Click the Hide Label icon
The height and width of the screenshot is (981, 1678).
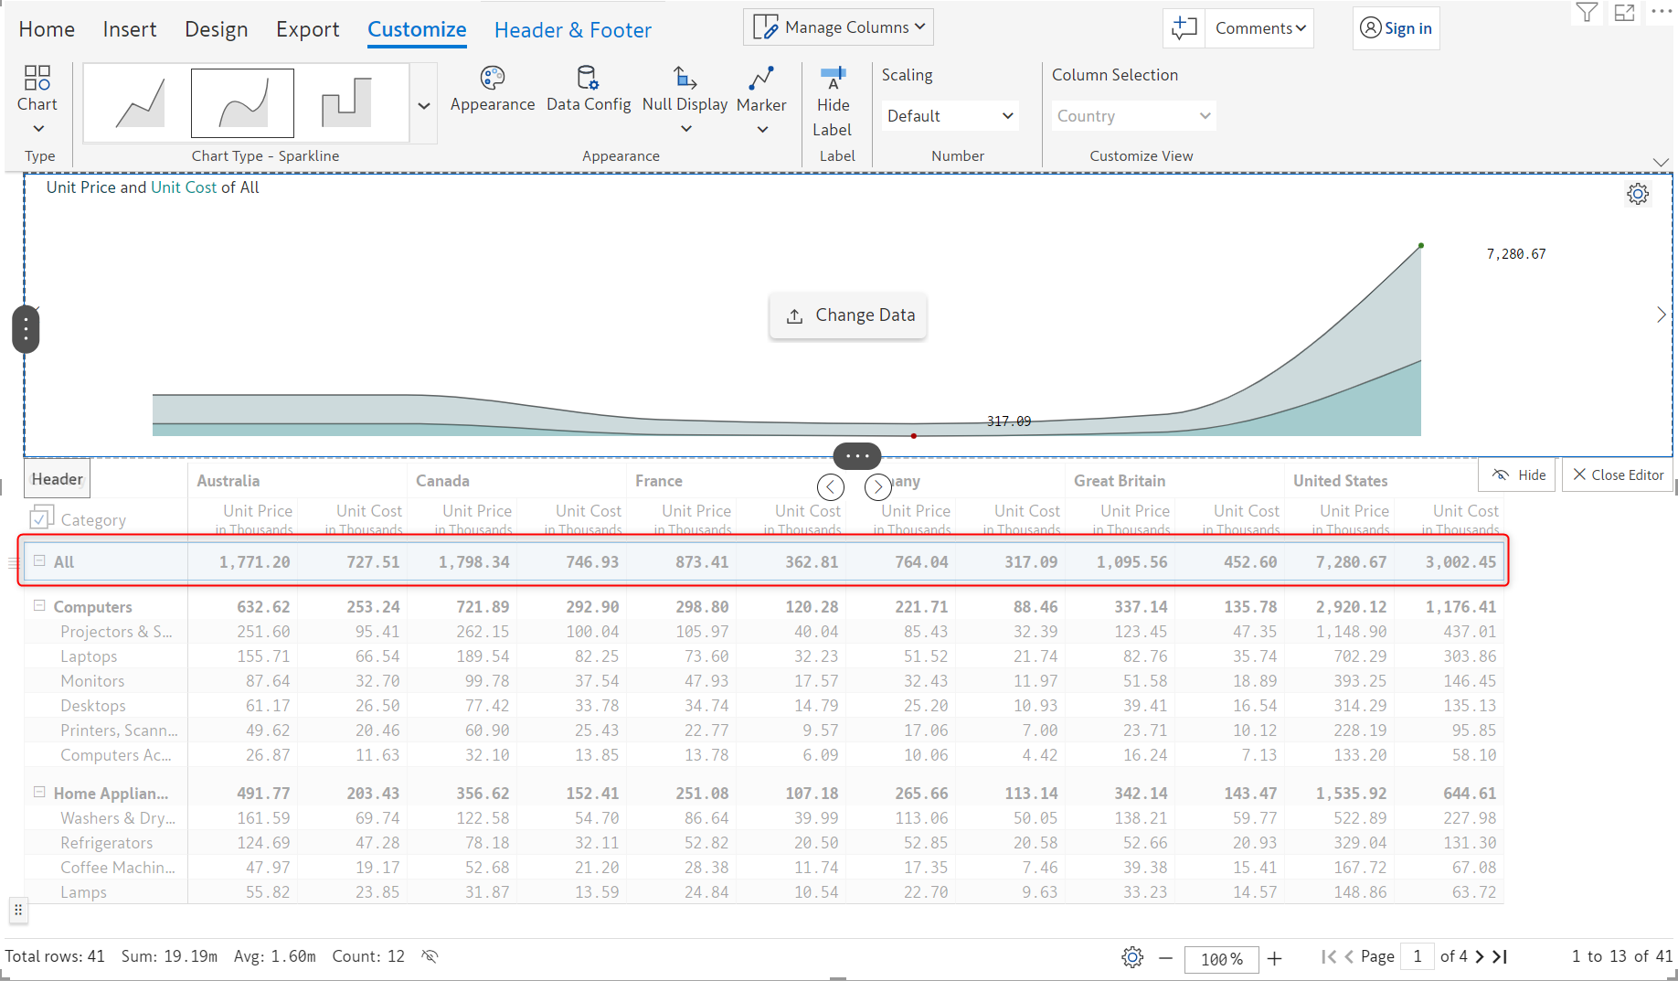[x=833, y=78]
